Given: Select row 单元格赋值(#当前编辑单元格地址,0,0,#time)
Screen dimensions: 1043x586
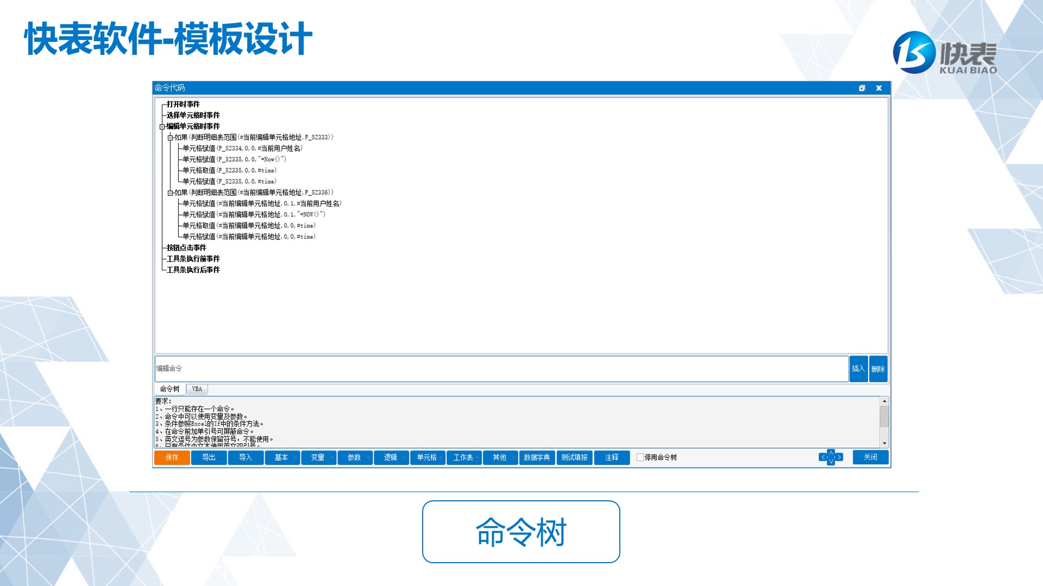Looking at the screenshot, I should coord(249,237).
